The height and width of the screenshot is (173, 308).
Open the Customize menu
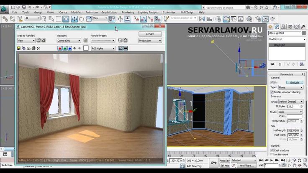(169, 13)
